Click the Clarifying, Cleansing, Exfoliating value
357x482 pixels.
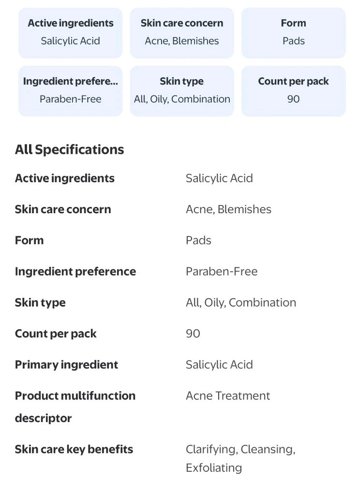click(x=240, y=458)
